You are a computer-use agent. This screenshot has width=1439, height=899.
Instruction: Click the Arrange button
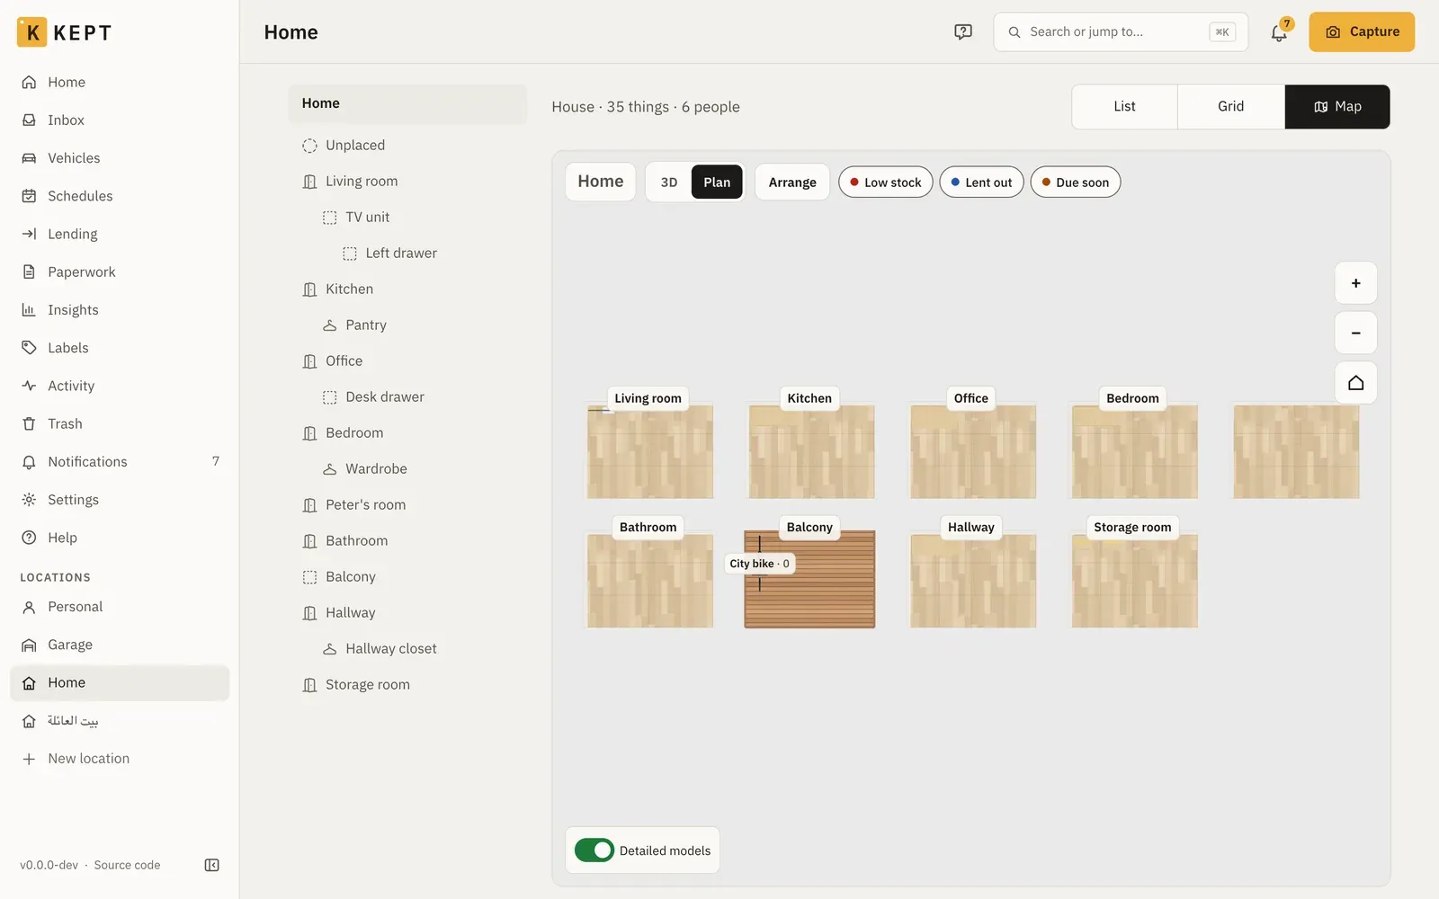[792, 182]
